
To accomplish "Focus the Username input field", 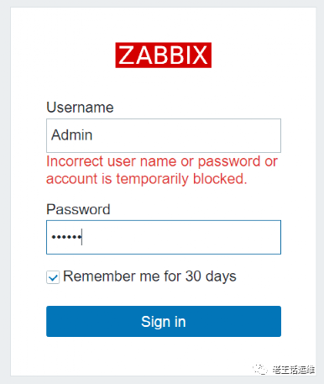I will tap(164, 135).
